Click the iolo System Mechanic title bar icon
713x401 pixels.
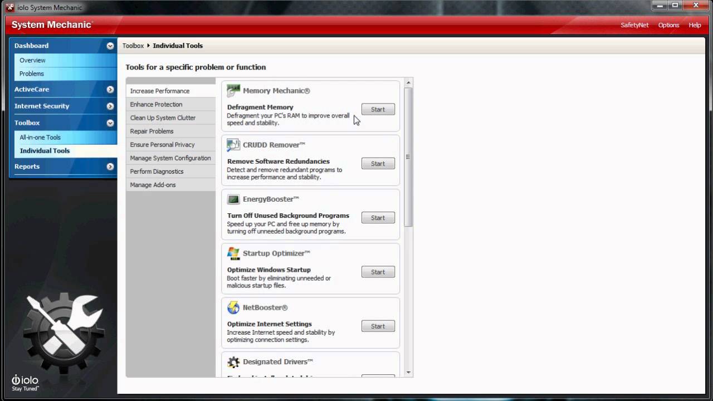9,7
